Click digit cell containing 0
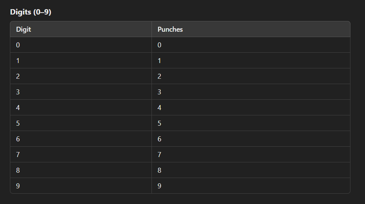The image size is (365, 204). tap(81, 45)
